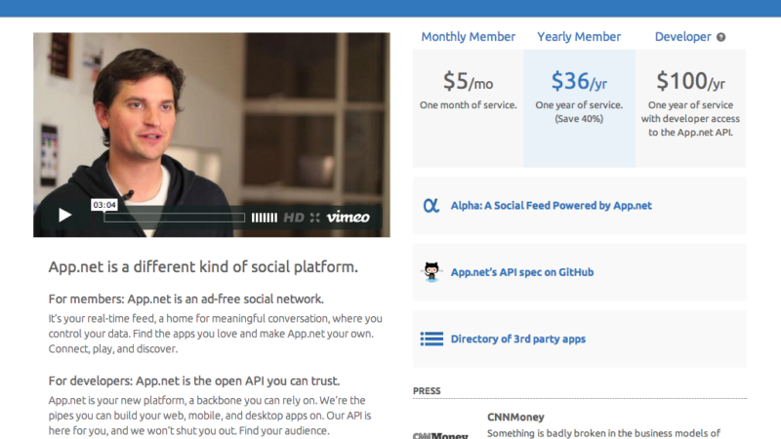Click the CNNMoney logo

[440, 434]
